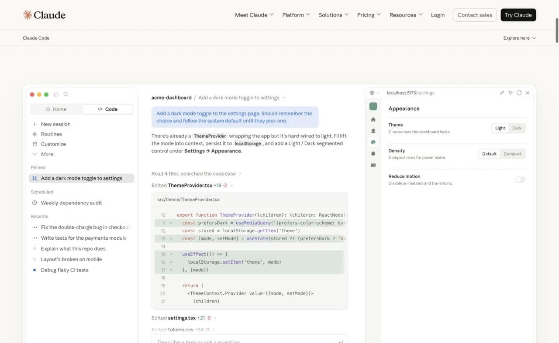Toggle the Reduce motion switch
The height and width of the screenshot is (343, 559).
point(520,180)
